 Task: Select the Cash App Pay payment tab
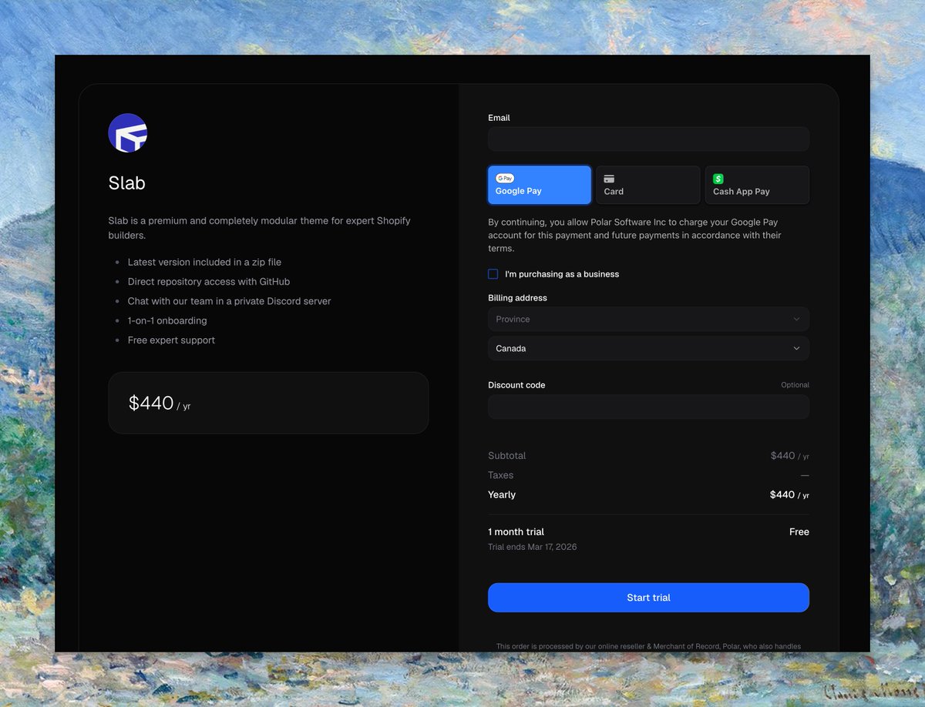coord(757,185)
